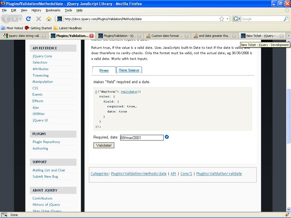The image size is (291, 218).
Task: Click the bookmark star in address bar
Action: click(x=222, y=19)
